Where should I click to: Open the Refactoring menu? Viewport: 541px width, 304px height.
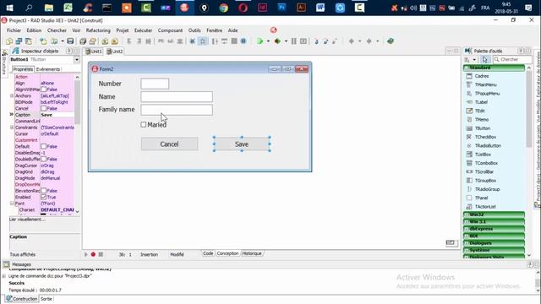point(98,30)
